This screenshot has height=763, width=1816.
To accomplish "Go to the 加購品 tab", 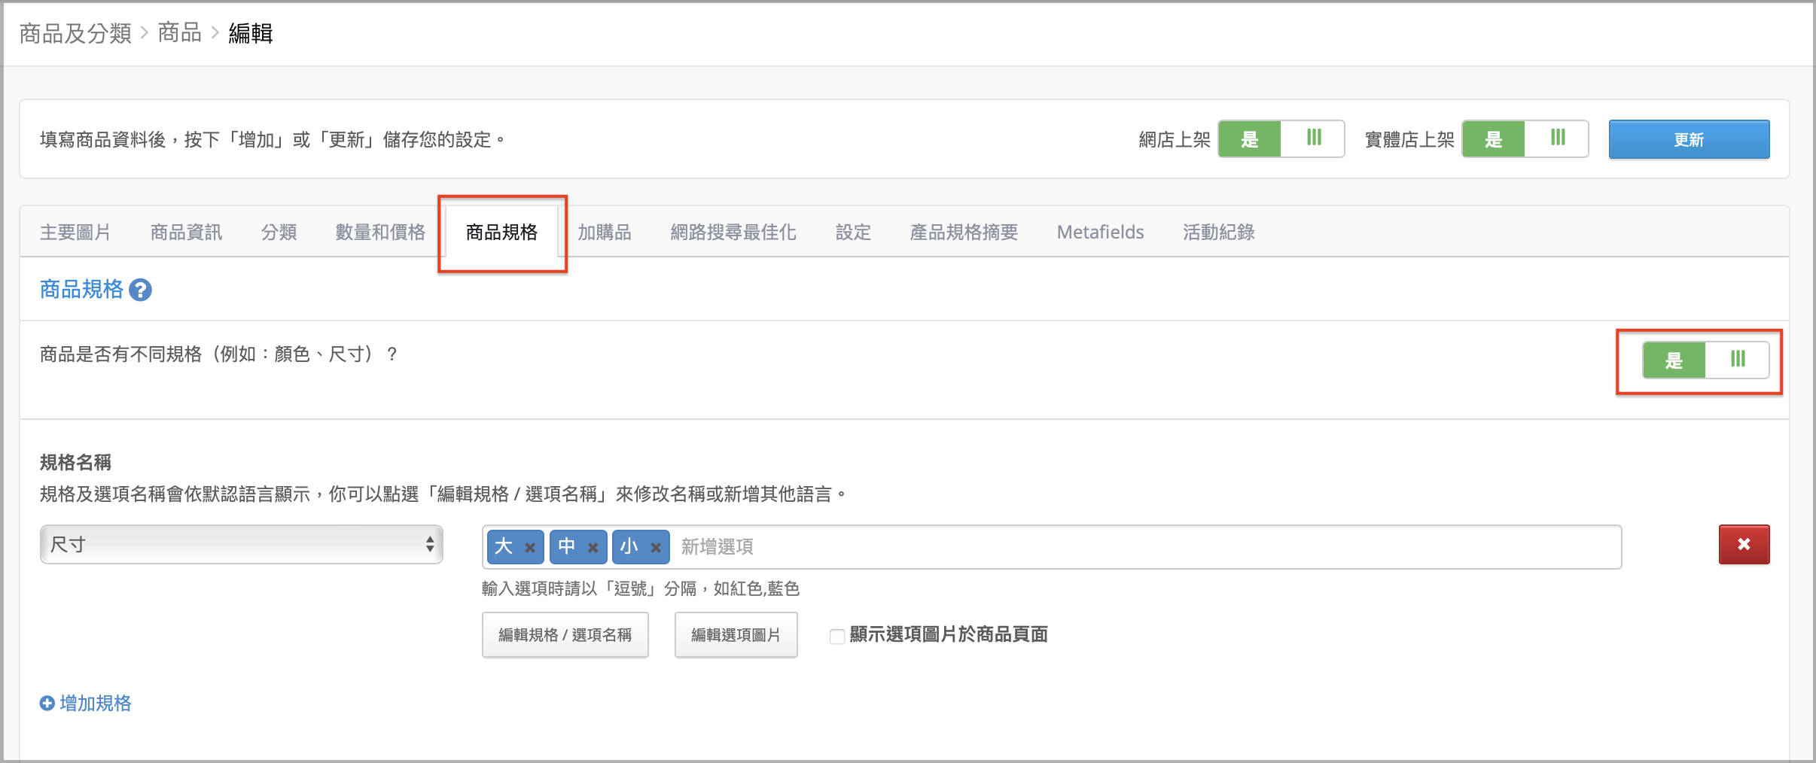I will [x=604, y=232].
